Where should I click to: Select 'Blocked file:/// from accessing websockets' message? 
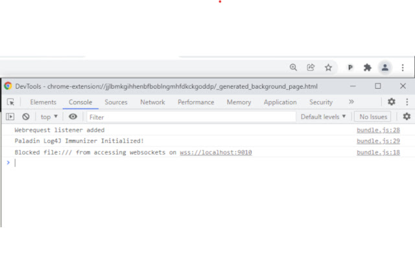[x=133, y=152]
